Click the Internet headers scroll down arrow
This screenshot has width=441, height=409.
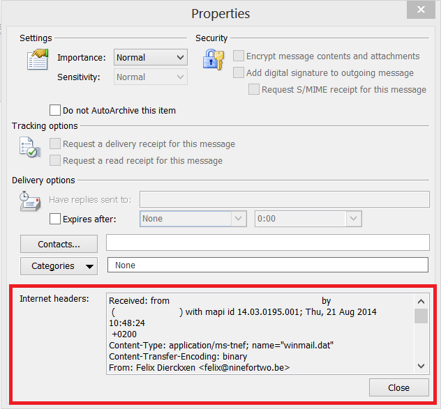click(x=421, y=366)
